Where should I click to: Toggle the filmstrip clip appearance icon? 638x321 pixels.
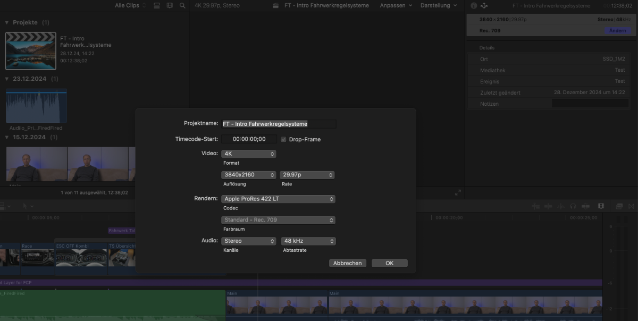[x=170, y=5]
